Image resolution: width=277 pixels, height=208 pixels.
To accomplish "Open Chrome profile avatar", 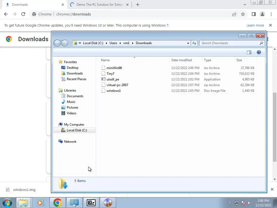I will coord(262,14).
